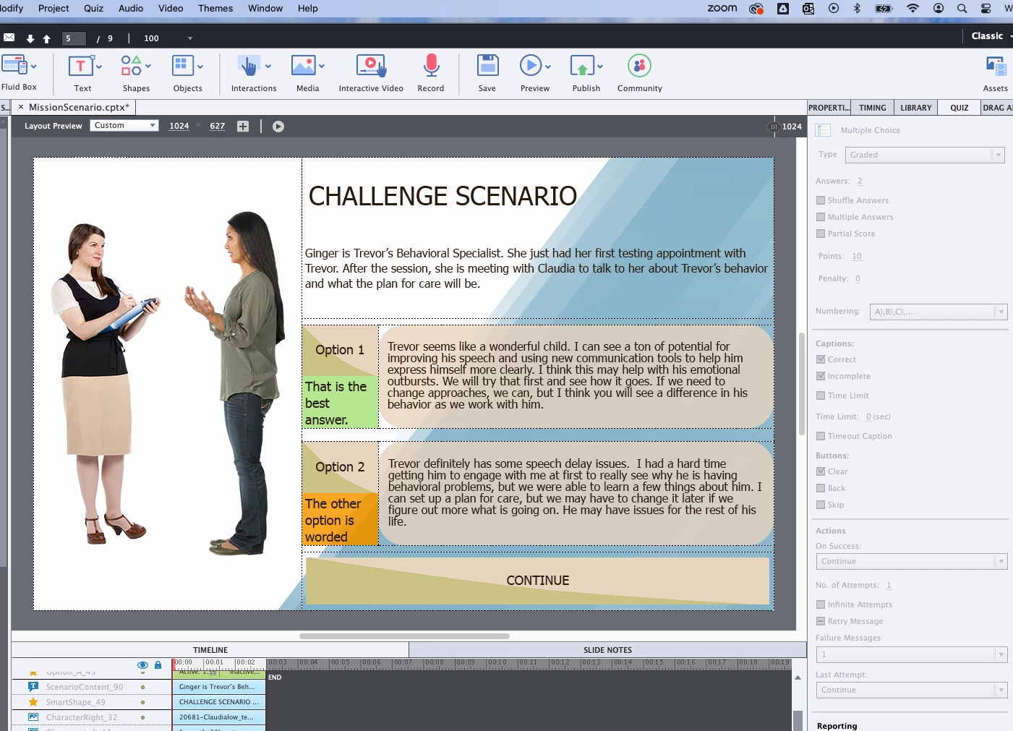The image size is (1013, 731).
Task: Select the Option 1 button on slide
Action: tap(340, 350)
